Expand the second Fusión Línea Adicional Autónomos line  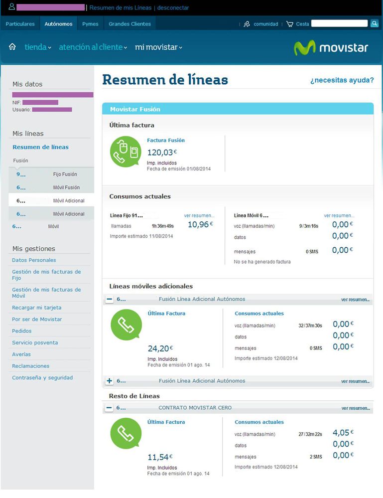109,380
